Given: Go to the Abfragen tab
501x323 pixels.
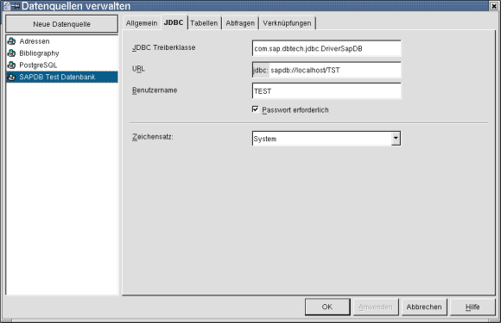Looking at the screenshot, I should [x=240, y=23].
